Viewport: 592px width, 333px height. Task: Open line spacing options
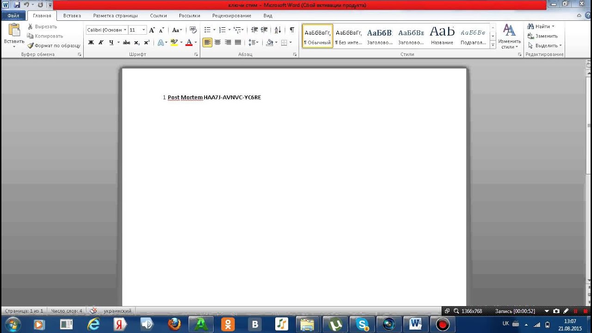click(253, 42)
